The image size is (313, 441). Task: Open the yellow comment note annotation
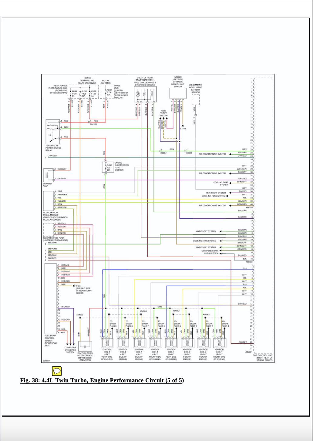click(x=57, y=371)
